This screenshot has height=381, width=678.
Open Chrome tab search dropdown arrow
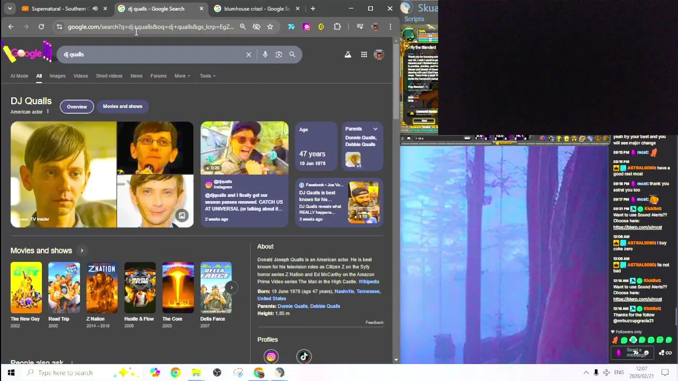[x=10, y=8]
